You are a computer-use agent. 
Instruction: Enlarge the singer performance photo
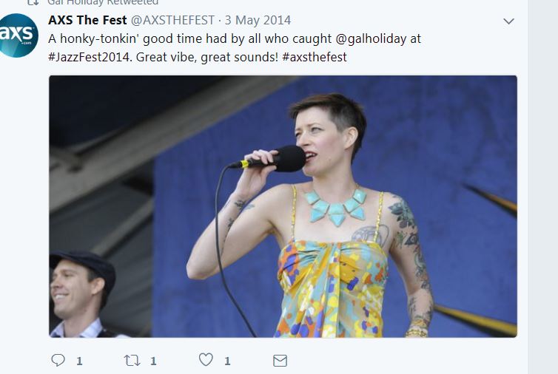tap(283, 206)
